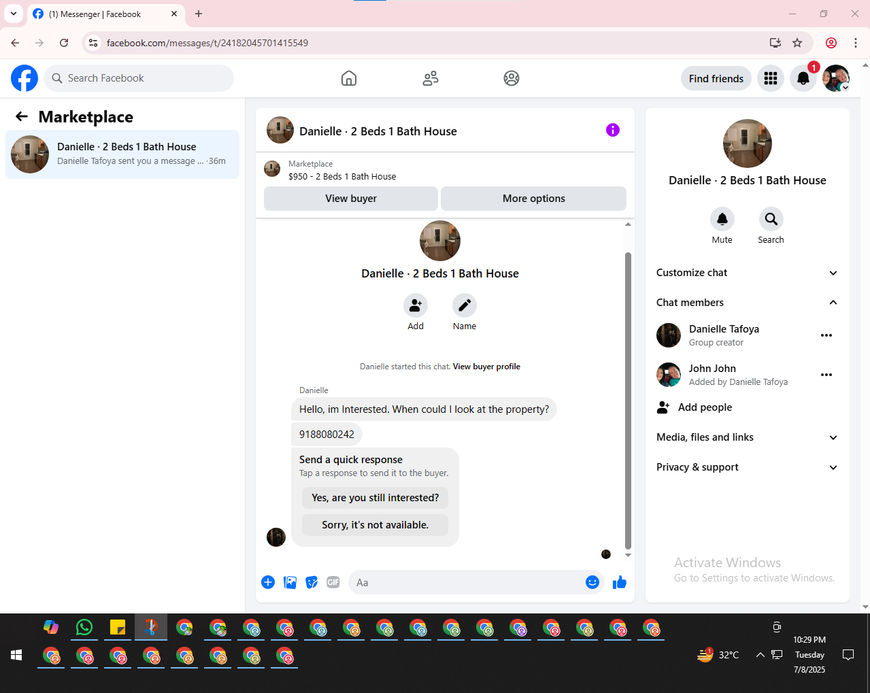Open the notifications bell in the header

[x=803, y=78]
